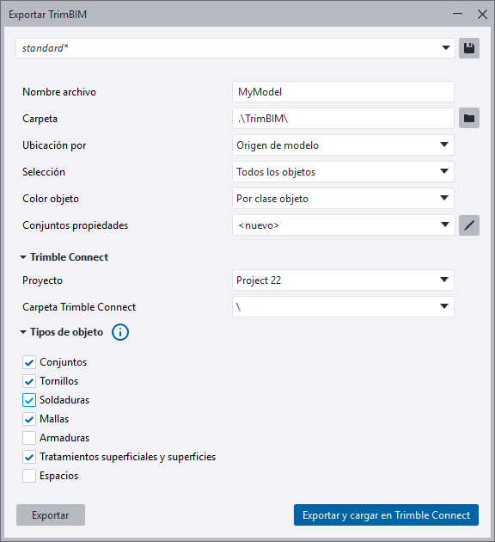This screenshot has height=542, width=495.
Task: Click the Exportar button
Action: click(51, 515)
